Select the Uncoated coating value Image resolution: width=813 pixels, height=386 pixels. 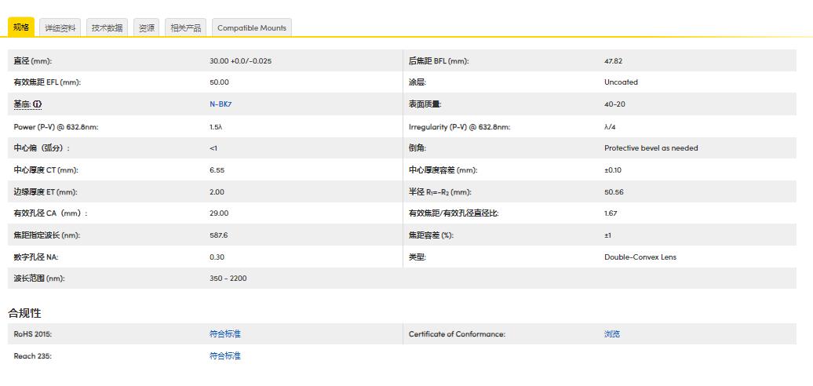tap(622, 82)
